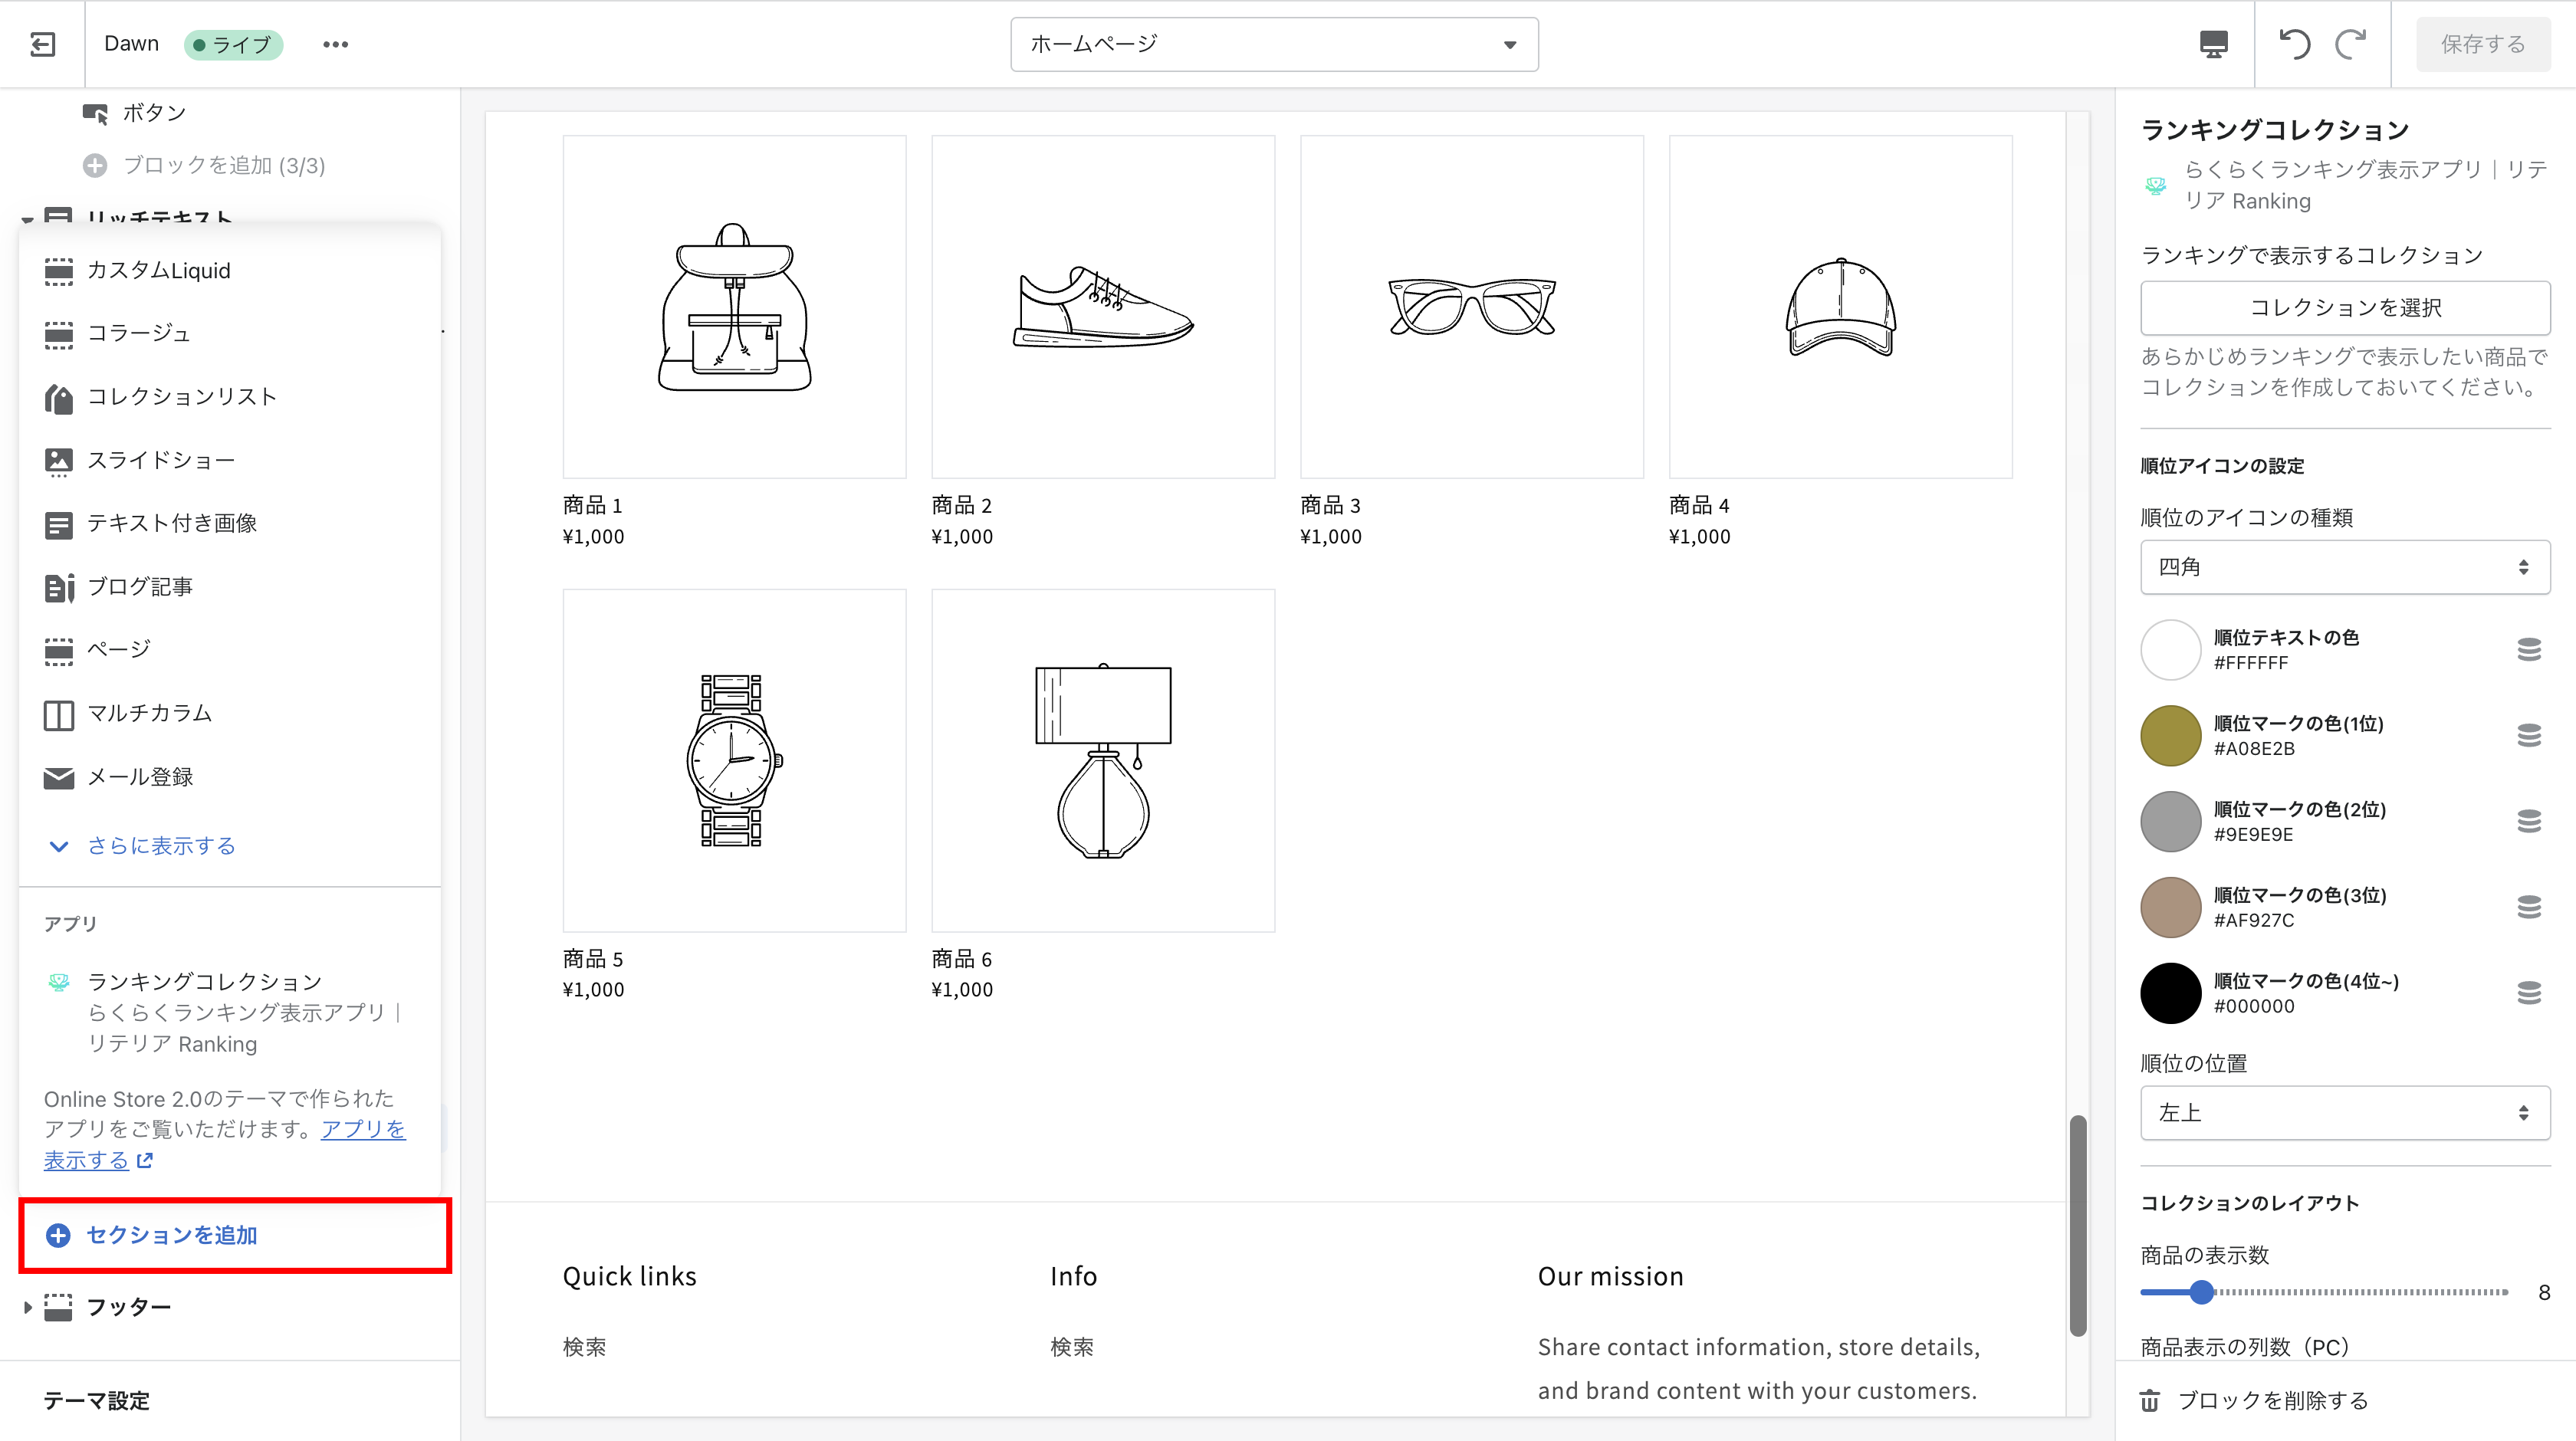
Task: Open アプリを表示する link
Action: pyautogui.click(x=362, y=1130)
